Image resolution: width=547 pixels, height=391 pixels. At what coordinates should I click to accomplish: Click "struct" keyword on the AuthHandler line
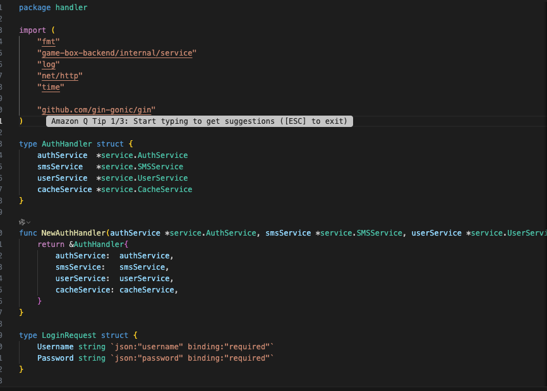pyautogui.click(x=110, y=144)
